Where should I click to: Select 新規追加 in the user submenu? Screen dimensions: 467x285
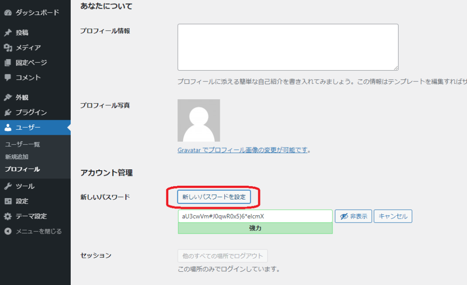point(17,157)
